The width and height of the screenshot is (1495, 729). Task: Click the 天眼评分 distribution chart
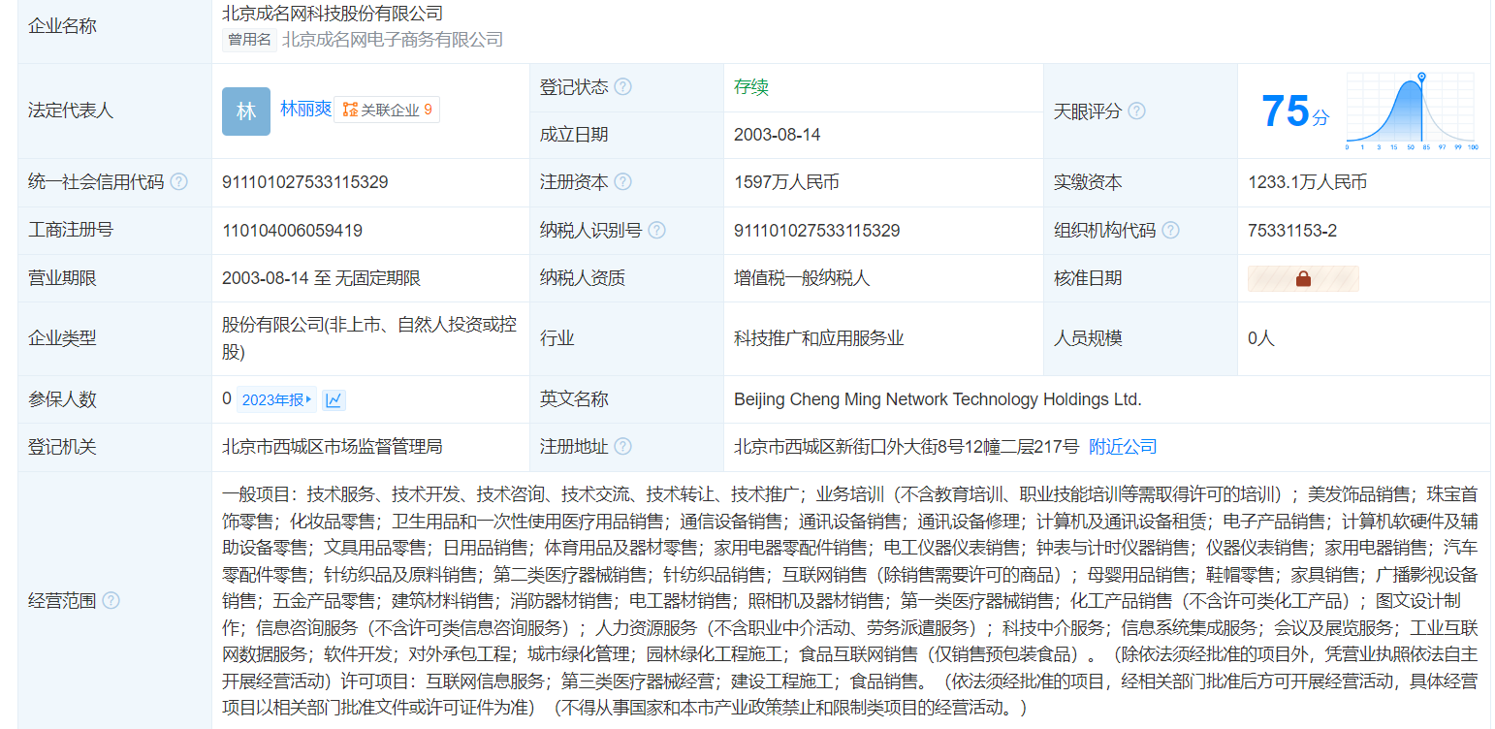(x=1411, y=111)
